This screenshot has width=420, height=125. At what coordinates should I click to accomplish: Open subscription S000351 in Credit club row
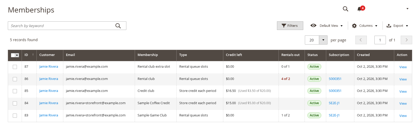click(x=335, y=91)
